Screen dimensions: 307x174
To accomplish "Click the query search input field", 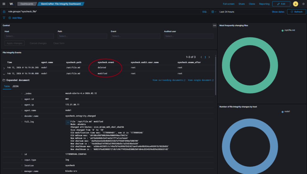I will click(102, 12).
